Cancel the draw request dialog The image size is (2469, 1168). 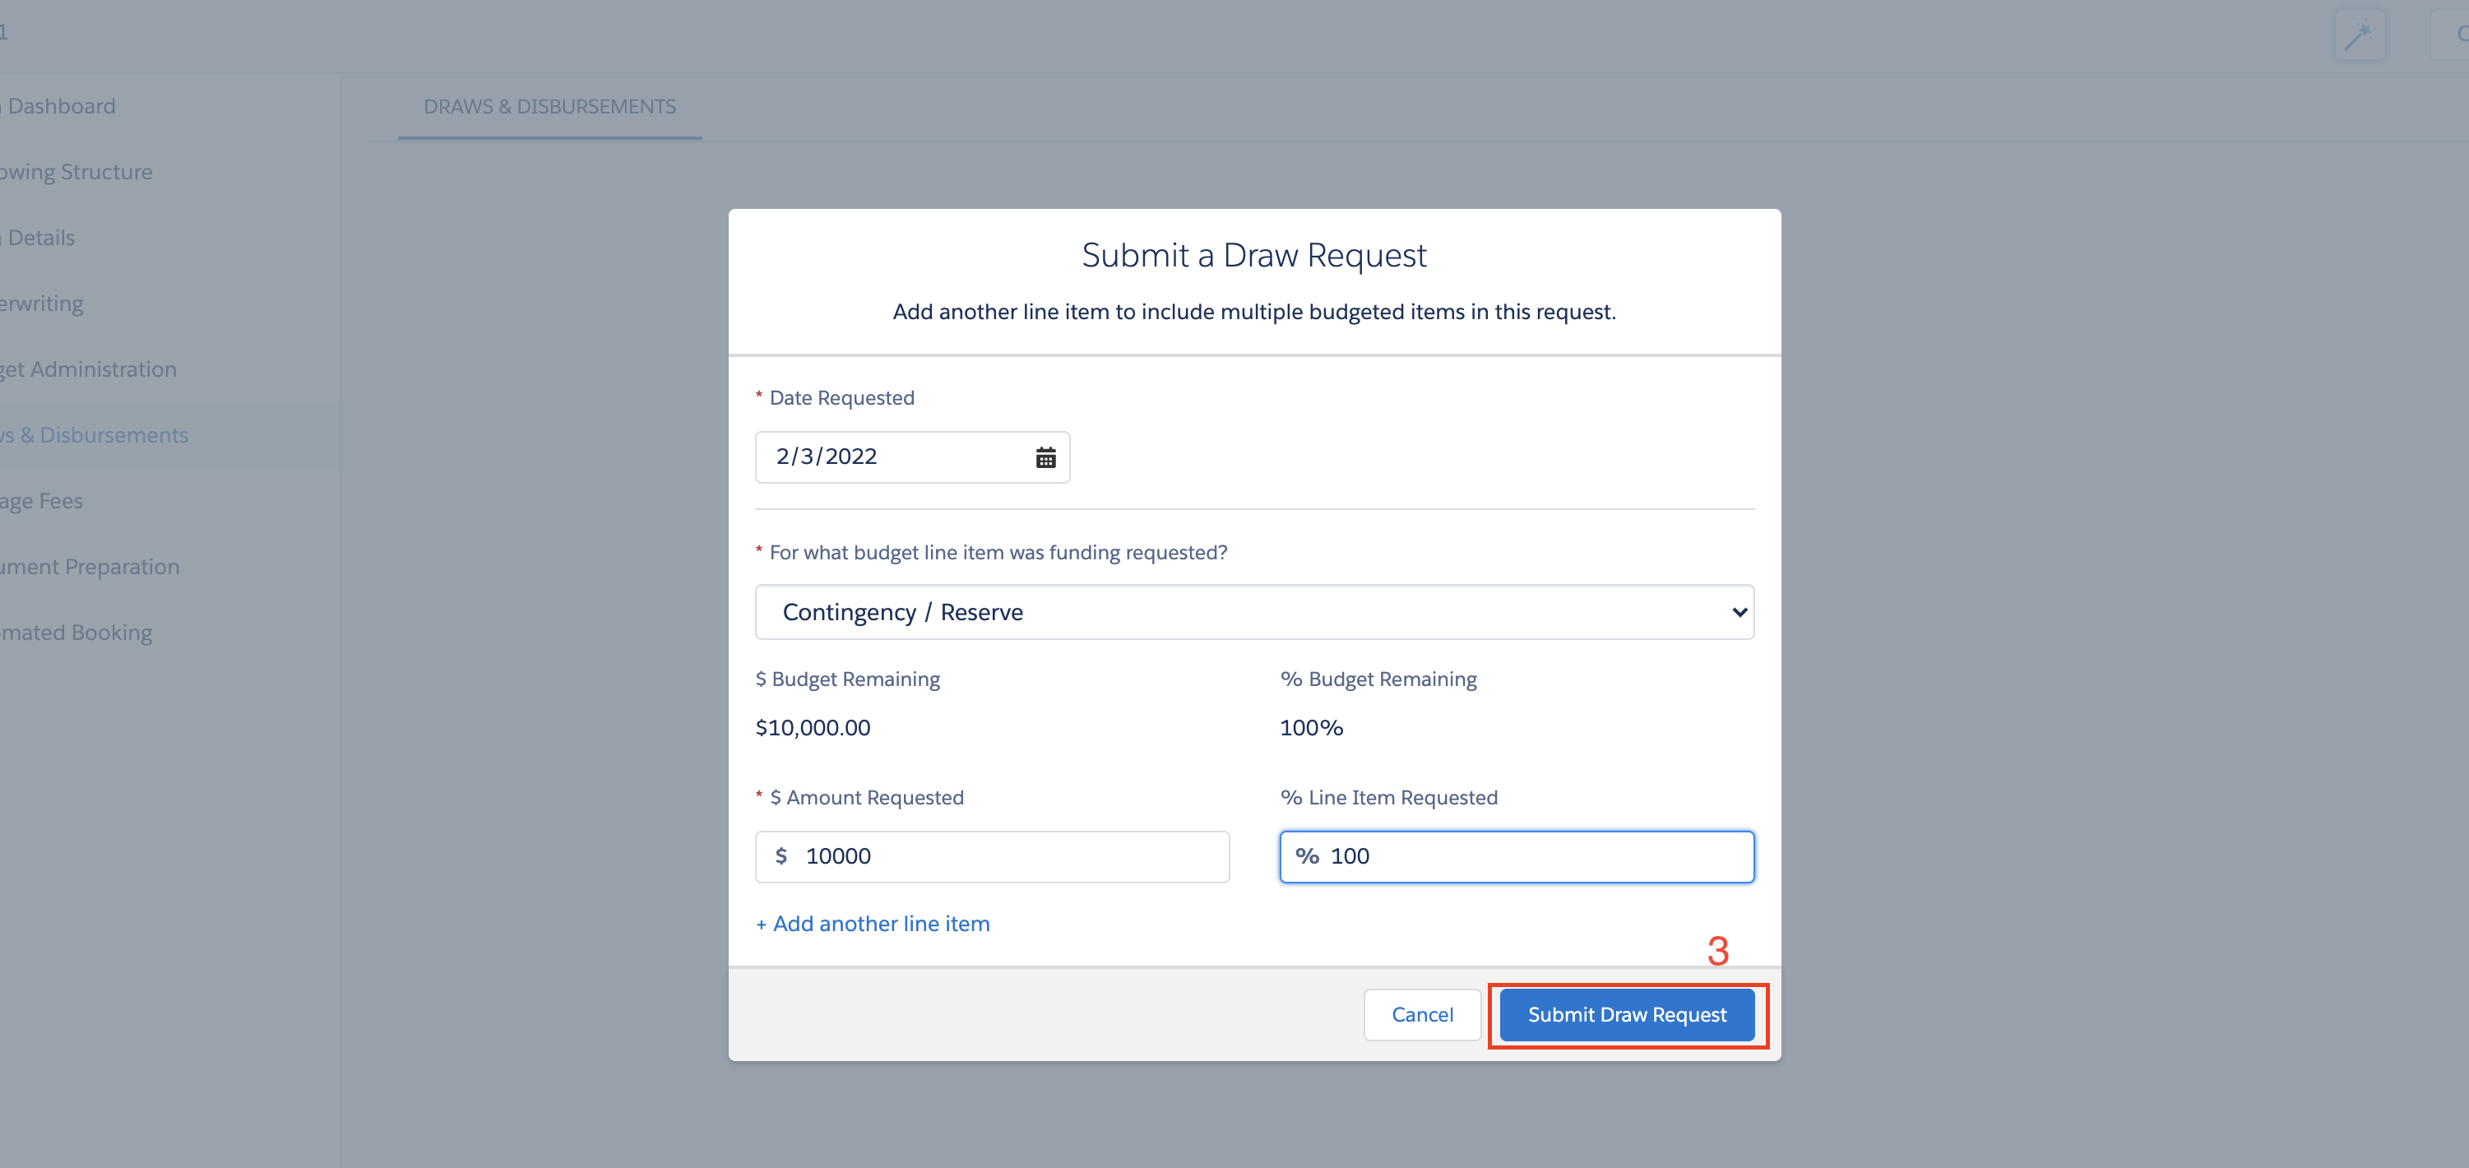click(x=1422, y=1014)
